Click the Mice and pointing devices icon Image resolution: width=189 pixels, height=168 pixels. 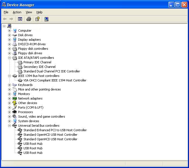[15, 89]
